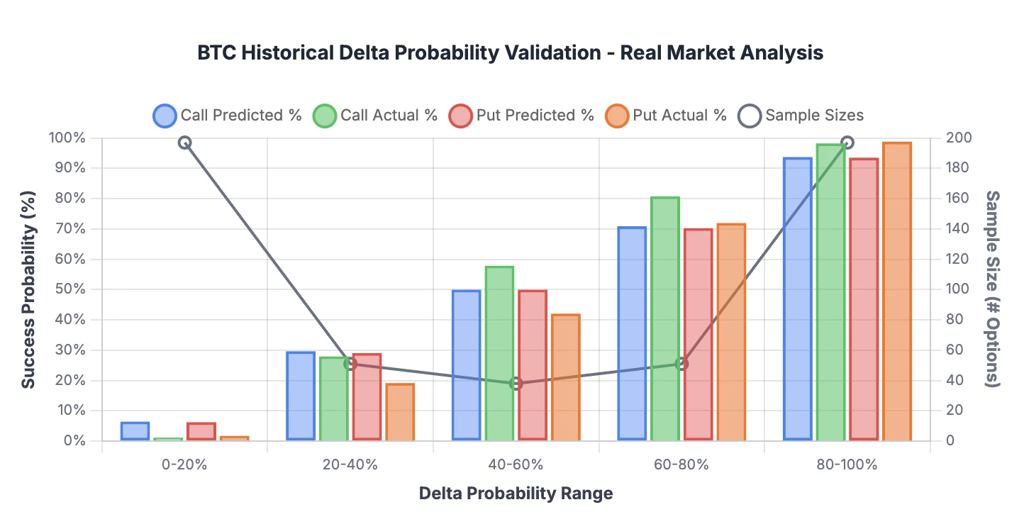The width and height of the screenshot is (1024, 529).
Task: Click Sample Sizes point at 60-80%
Action: 681,364
